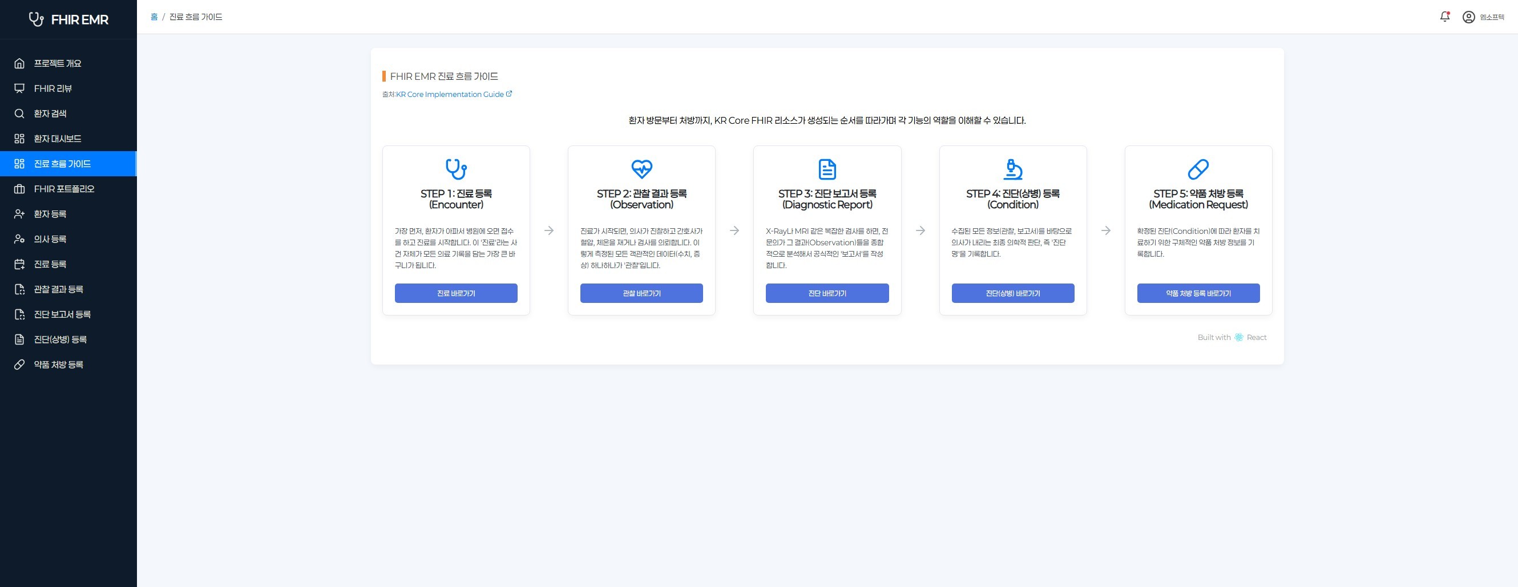1518x587 pixels.
Task: Click the 진료 흐름 가이드 breadcrumb text
Action: tap(196, 17)
